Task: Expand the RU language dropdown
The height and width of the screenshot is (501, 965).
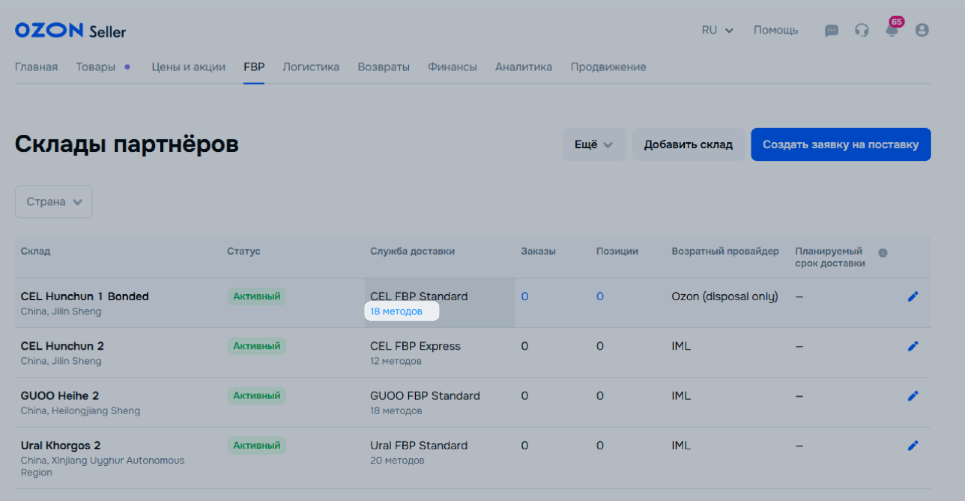Action: pos(717,30)
